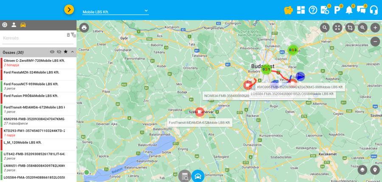Open the Mobile LBS Kft. company dropdown

(115, 11)
